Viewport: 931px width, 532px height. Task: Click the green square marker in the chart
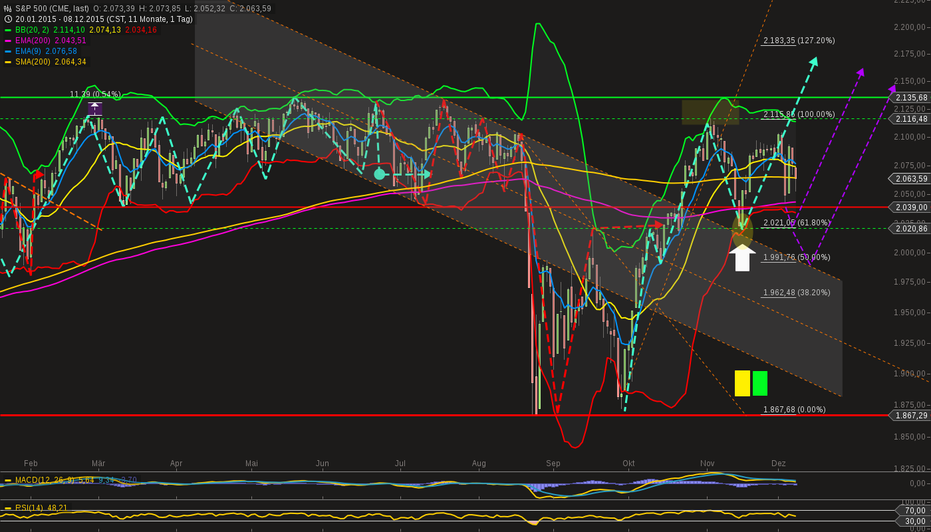[x=760, y=384]
